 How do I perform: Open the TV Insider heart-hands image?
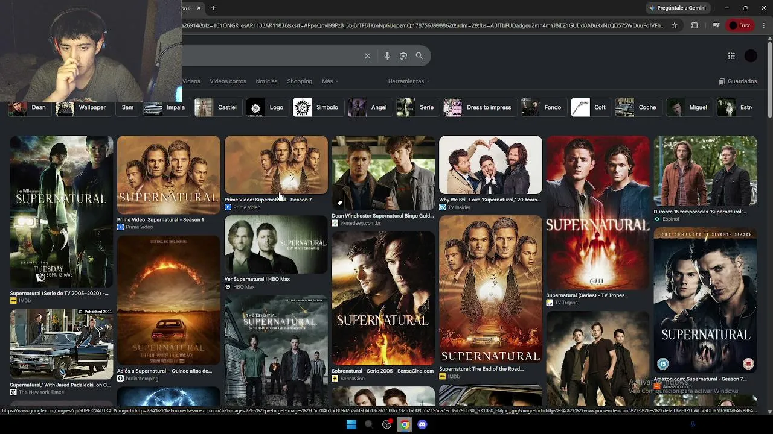pyautogui.click(x=490, y=165)
